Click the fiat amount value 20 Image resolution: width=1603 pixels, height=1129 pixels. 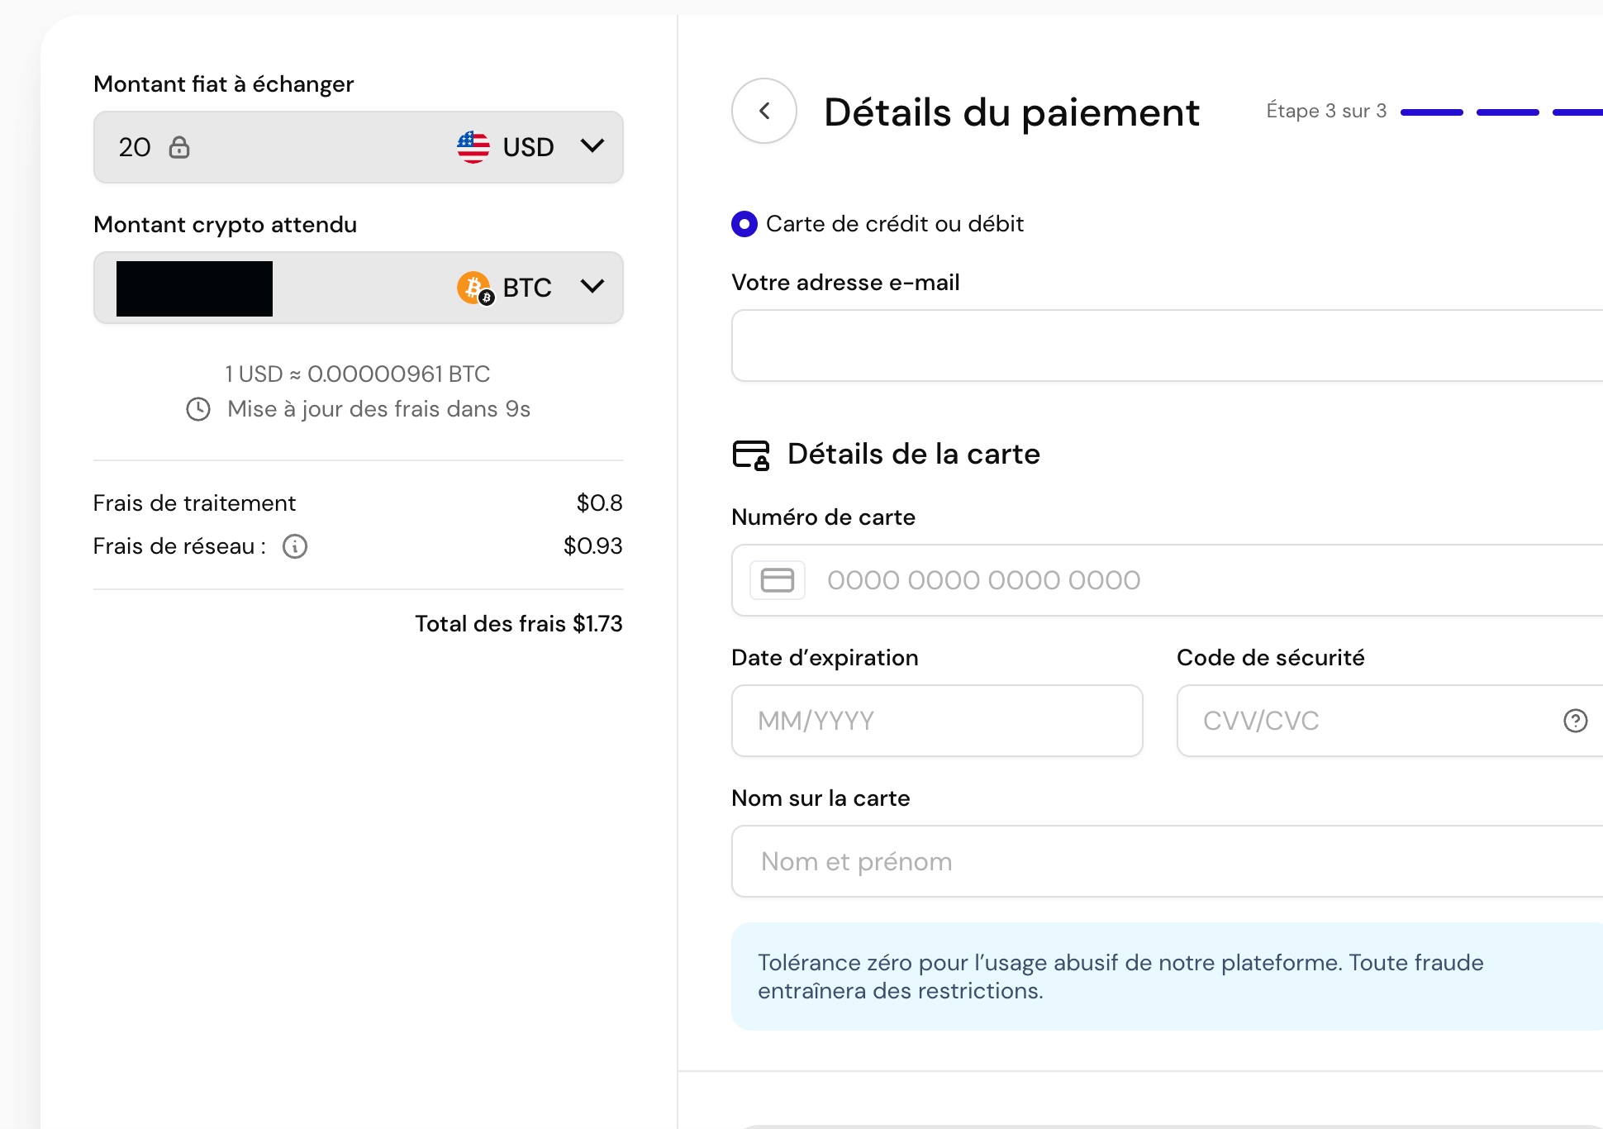(135, 147)
